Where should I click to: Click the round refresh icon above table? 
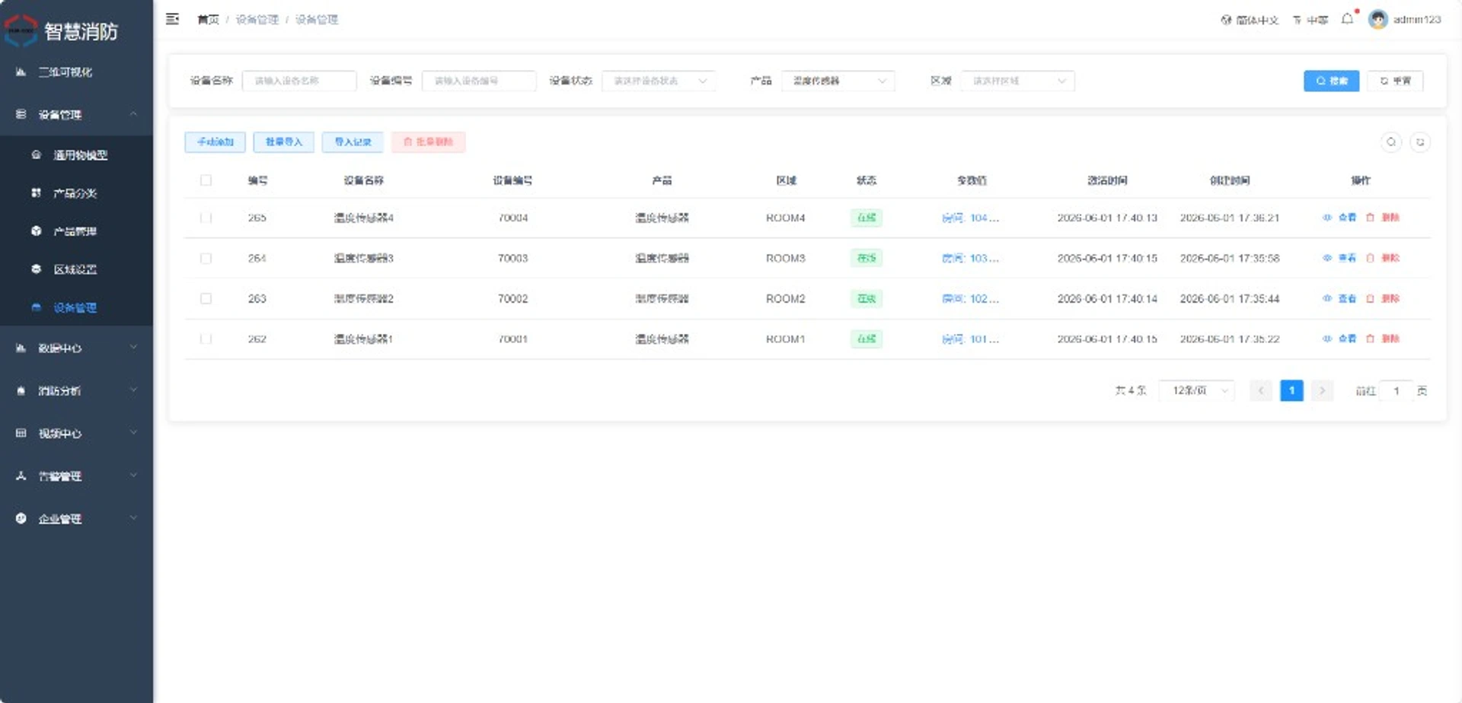pos(1420,142)
